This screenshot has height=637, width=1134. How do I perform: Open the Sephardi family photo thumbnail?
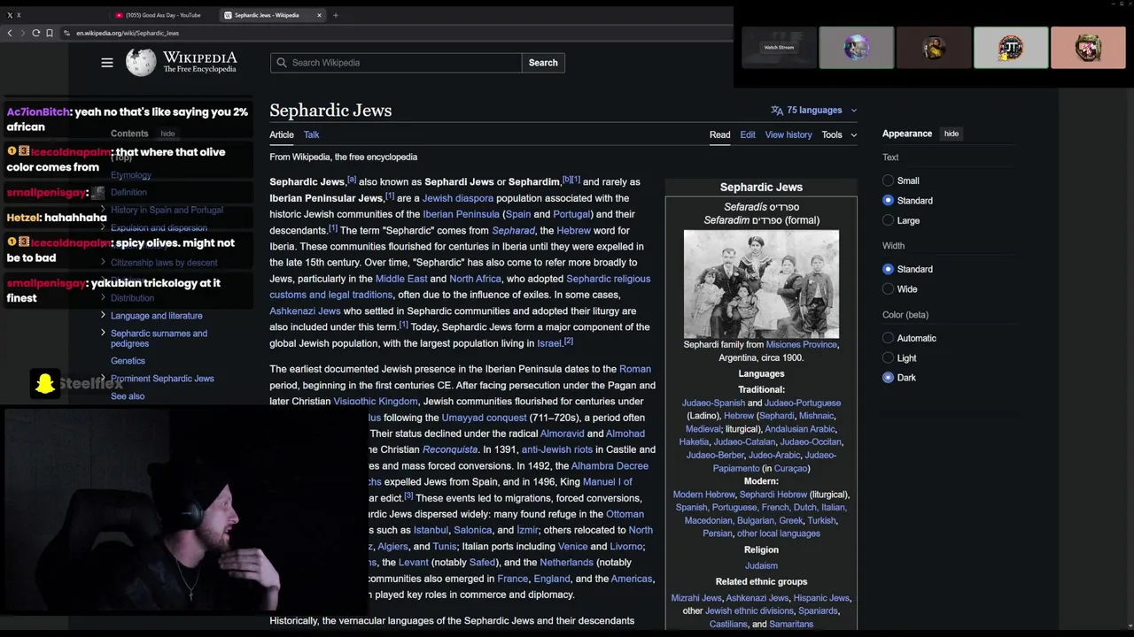tap(761, 284)
